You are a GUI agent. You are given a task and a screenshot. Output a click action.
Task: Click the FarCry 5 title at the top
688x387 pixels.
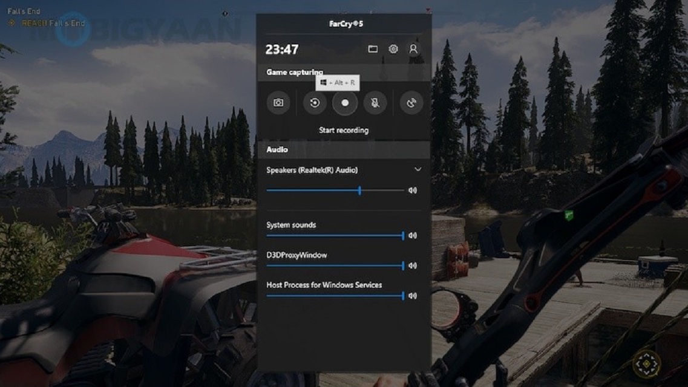coord(343,24)
